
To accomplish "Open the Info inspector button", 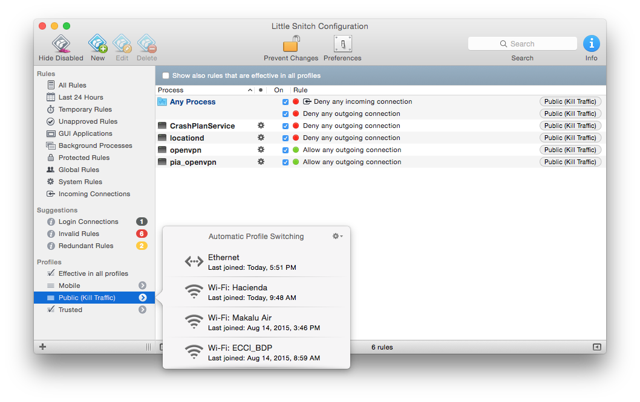I will [591, 43].
